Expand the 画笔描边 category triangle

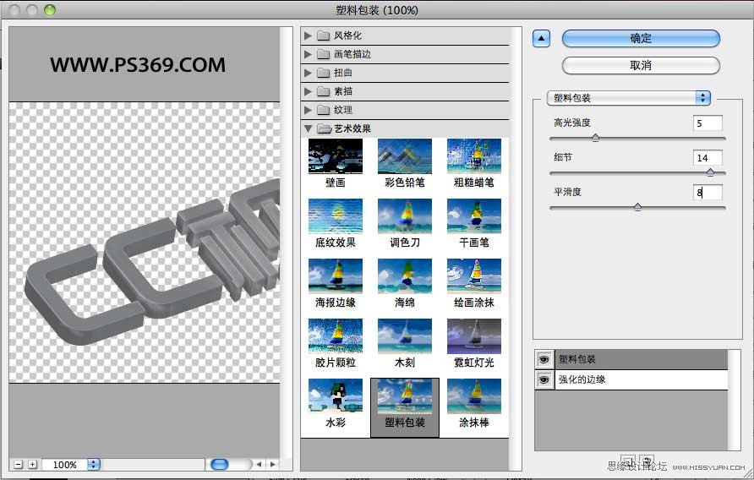point(308,54)
